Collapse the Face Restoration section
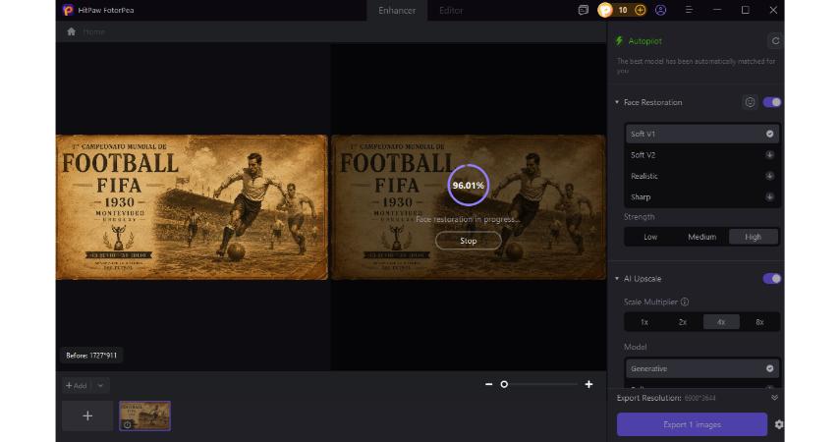 tap(617, 102)
